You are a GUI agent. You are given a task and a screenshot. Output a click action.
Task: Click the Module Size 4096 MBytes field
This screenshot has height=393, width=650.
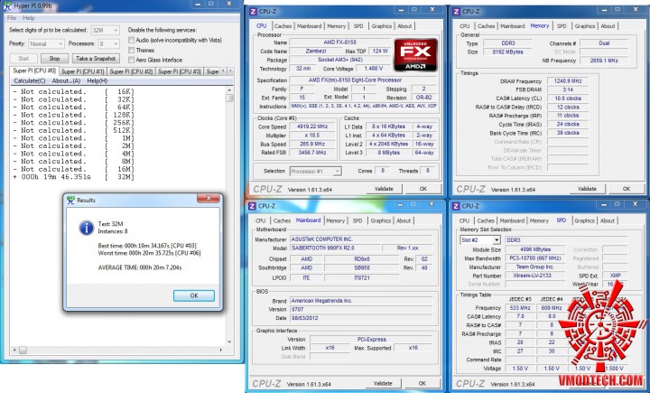tap(534, 250)
